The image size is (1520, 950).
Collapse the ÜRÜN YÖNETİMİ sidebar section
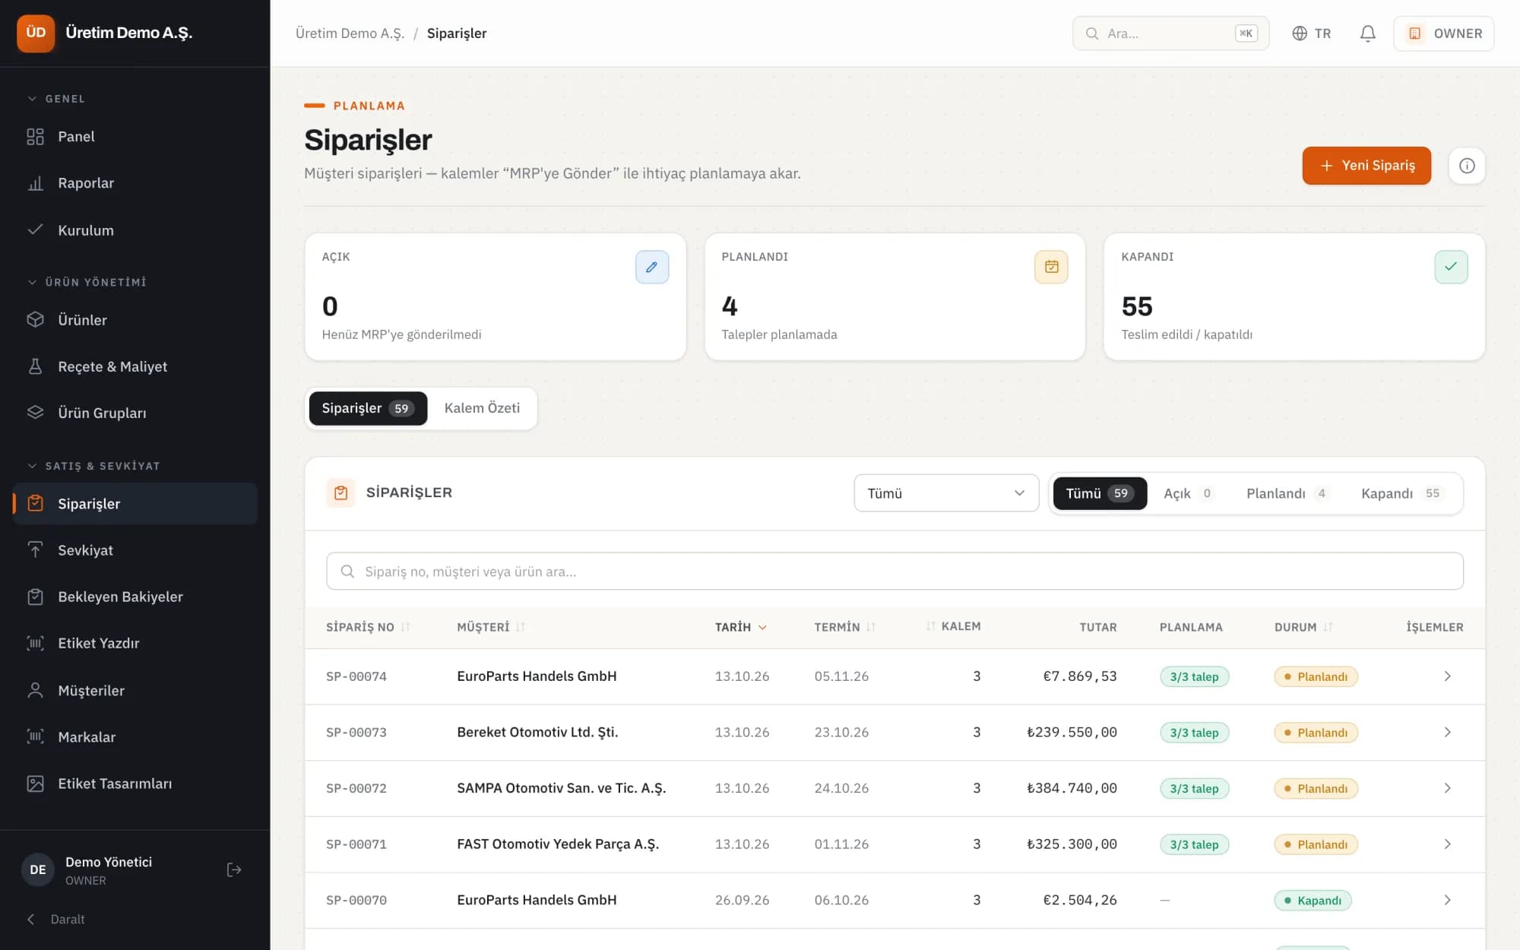coord(87,282)
